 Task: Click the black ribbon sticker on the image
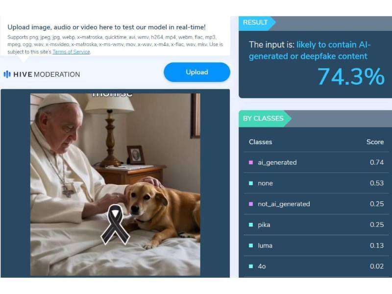(115, 224)
